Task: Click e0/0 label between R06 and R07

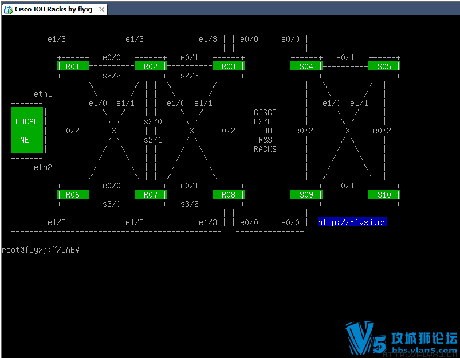Action: pos(112,186)
